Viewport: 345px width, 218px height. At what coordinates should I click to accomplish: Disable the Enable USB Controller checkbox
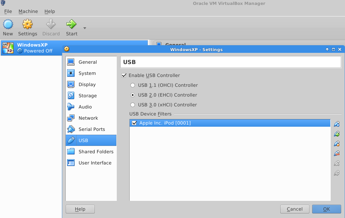[124, 75]
